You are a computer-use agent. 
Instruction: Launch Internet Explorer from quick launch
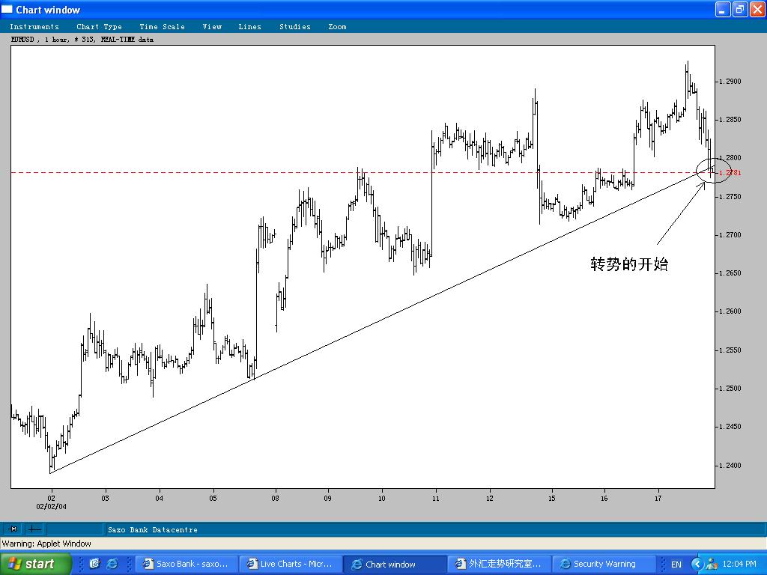click(112, 564)
